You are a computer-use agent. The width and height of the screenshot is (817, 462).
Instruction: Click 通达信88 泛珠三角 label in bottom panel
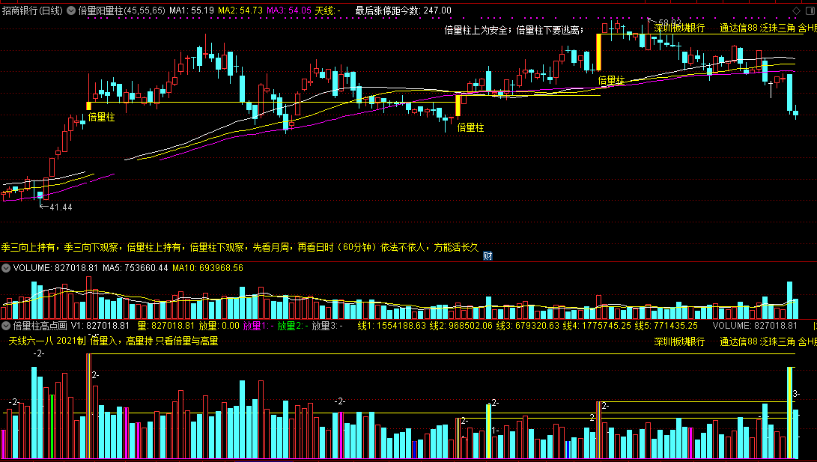coord(758,341)
